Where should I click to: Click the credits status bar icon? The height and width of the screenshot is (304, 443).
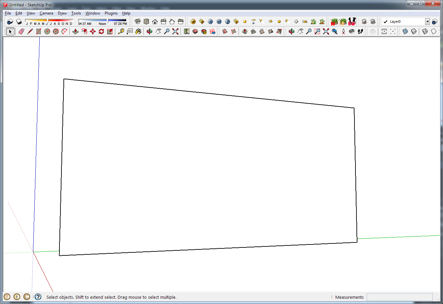pyautogui.click(x=17, y=297)
